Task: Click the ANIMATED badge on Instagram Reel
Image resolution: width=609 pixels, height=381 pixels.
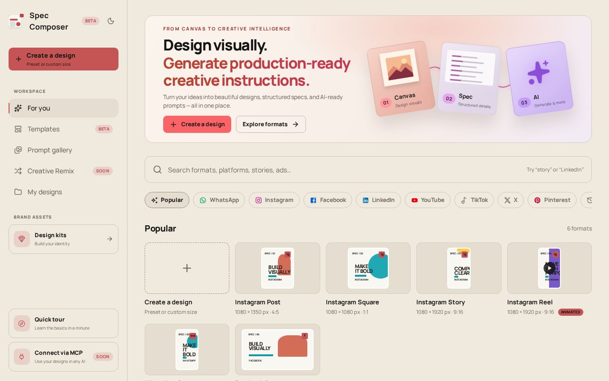Action: (x=570, y=312)
